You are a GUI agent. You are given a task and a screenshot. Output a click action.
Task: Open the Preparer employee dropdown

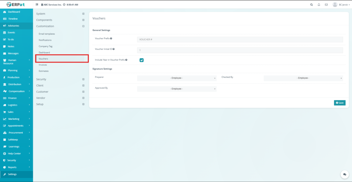tap(177, 78)
